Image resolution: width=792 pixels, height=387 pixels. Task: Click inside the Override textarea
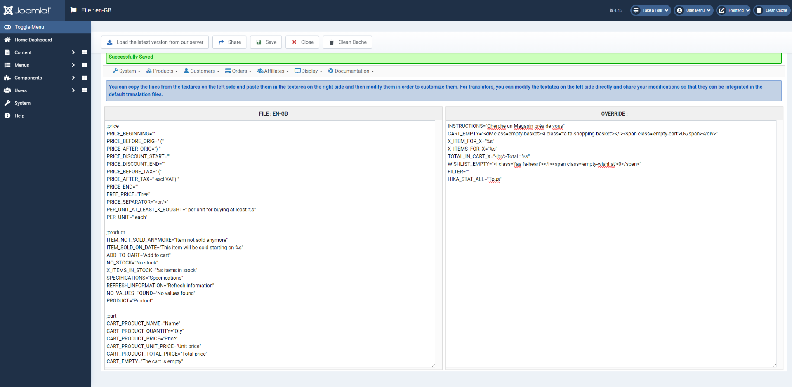611,243
